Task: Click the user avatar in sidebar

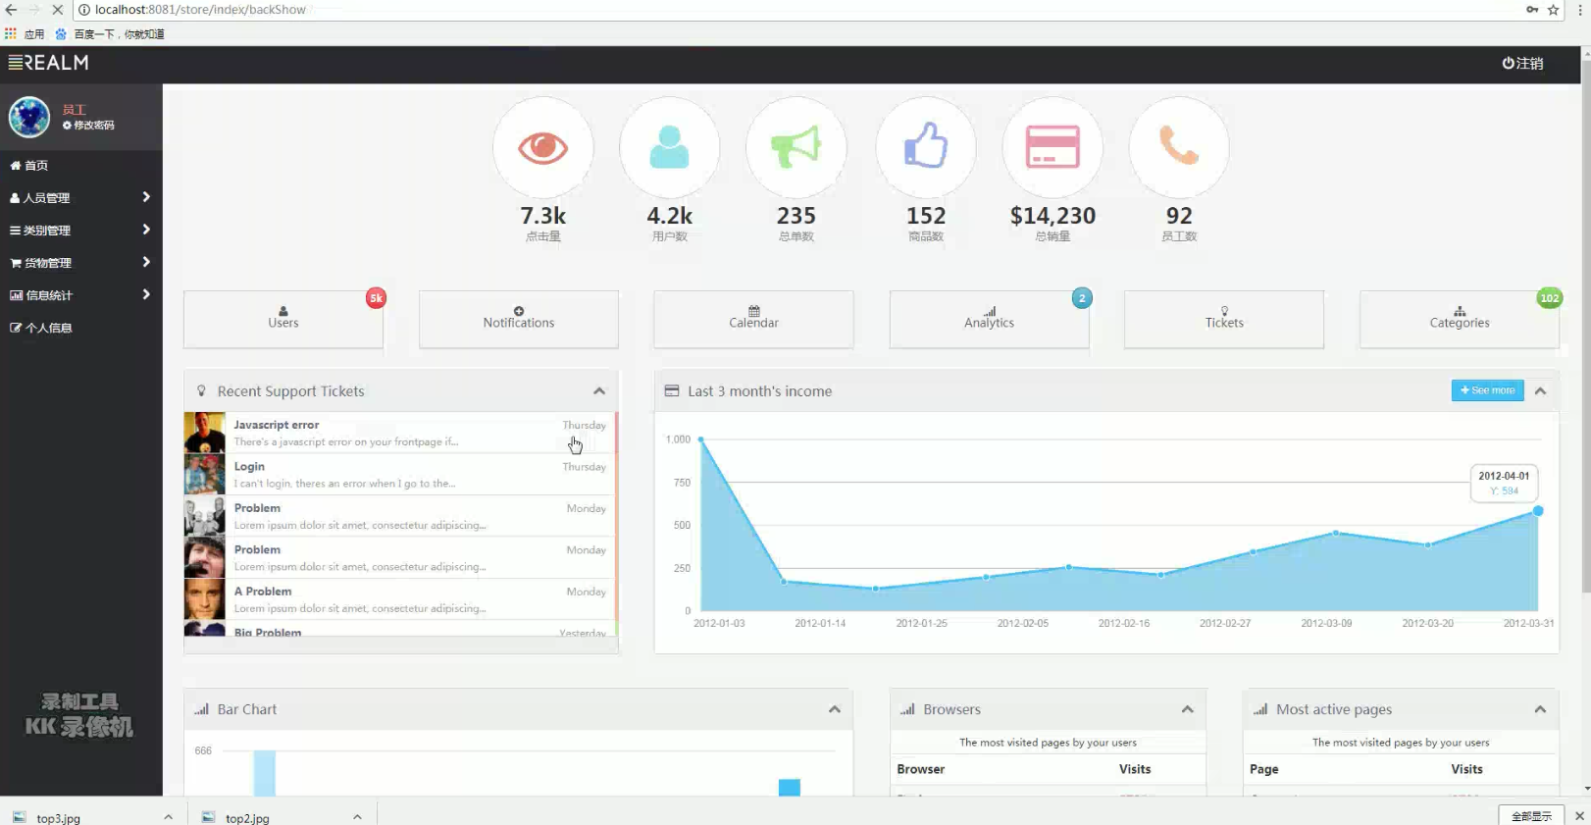Action: [x=29, y=117]
